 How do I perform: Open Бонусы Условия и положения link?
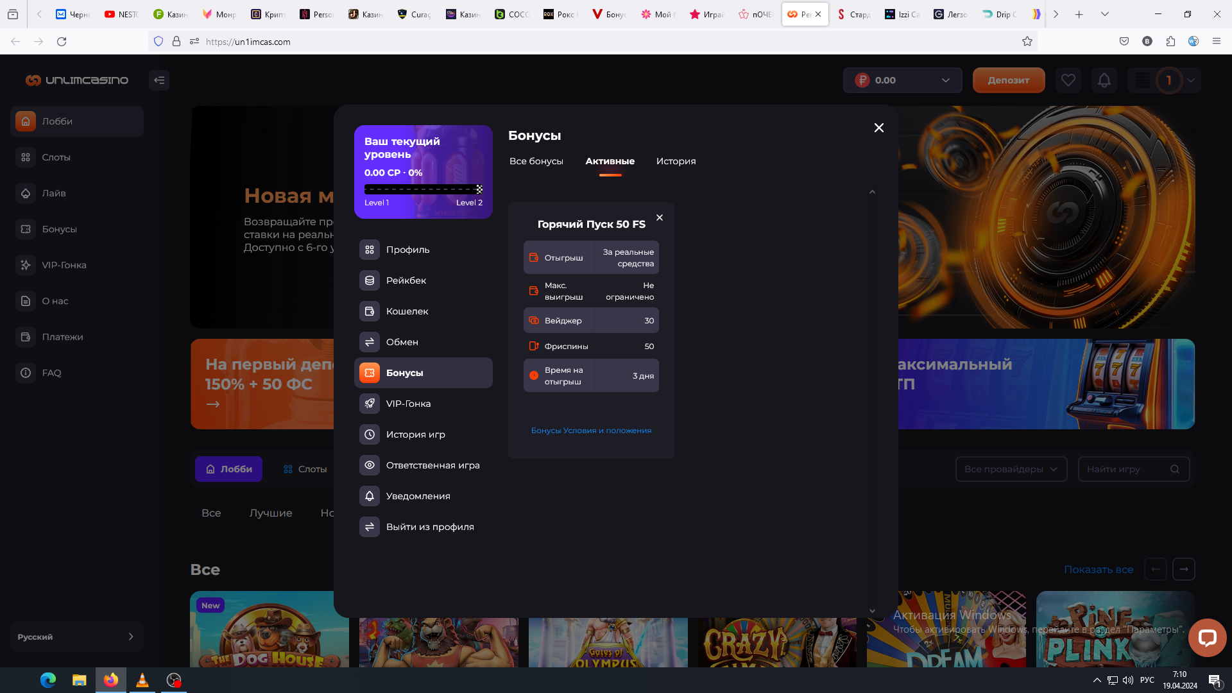pyautogui.click(x=591, y=431)
